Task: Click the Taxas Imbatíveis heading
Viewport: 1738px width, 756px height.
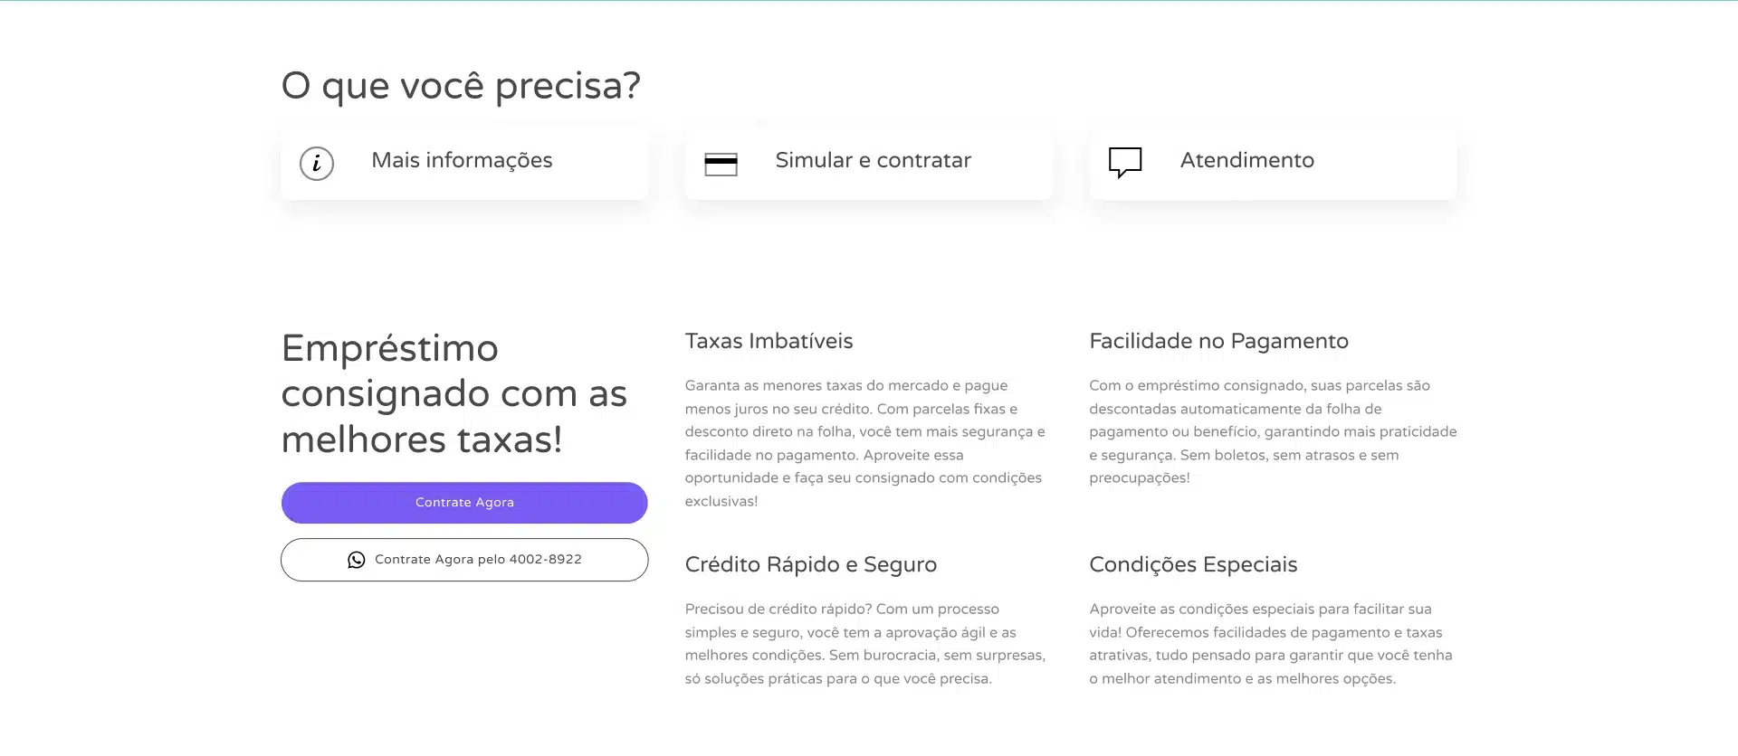Action: coord(769,341)
